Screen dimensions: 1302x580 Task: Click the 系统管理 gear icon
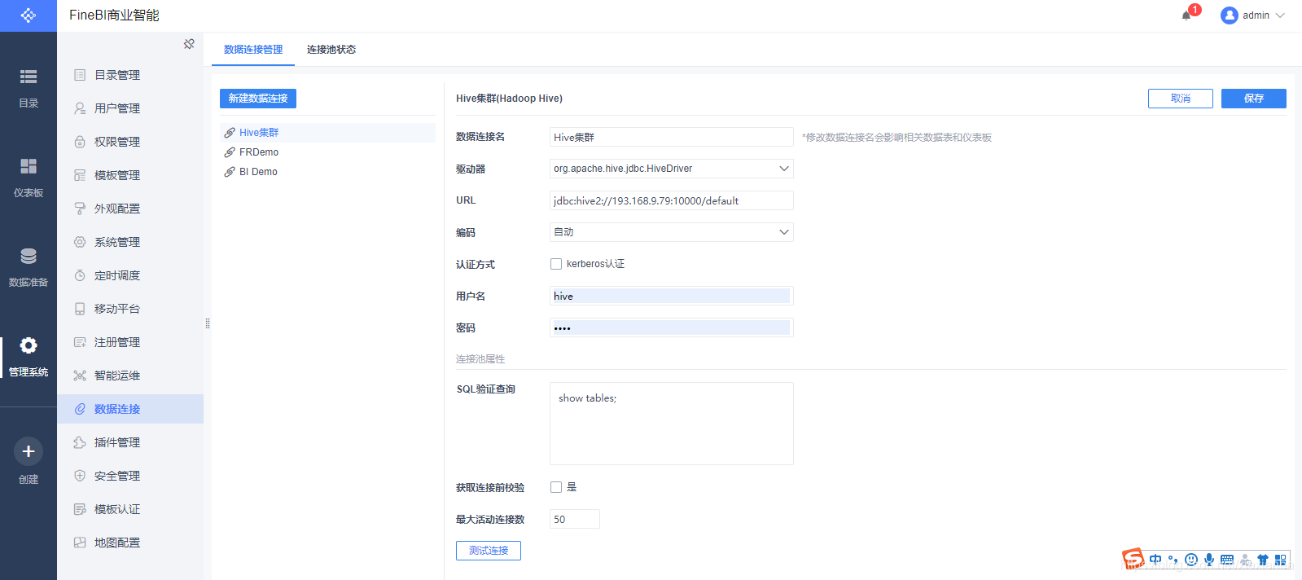tap(80, 242)
